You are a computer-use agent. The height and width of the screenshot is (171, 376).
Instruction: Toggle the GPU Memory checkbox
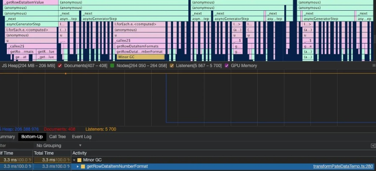pyautogui.click(x=227, y=66)
